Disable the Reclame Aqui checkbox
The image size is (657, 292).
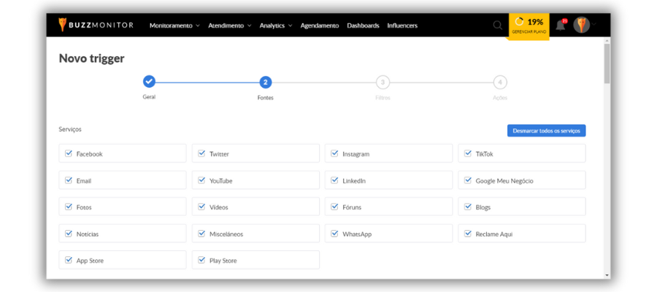(x=468, y=234)
